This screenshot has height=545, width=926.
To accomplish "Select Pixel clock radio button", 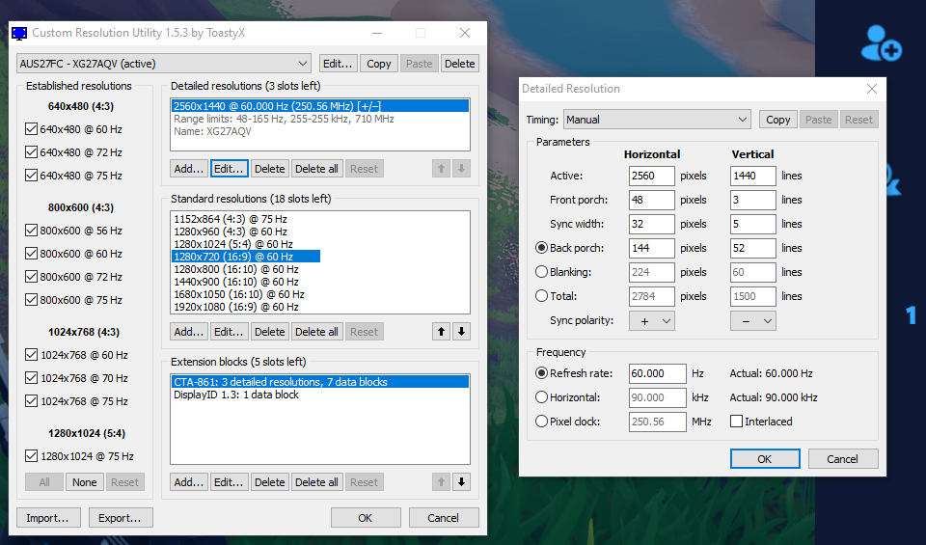I will pos(541,422).
